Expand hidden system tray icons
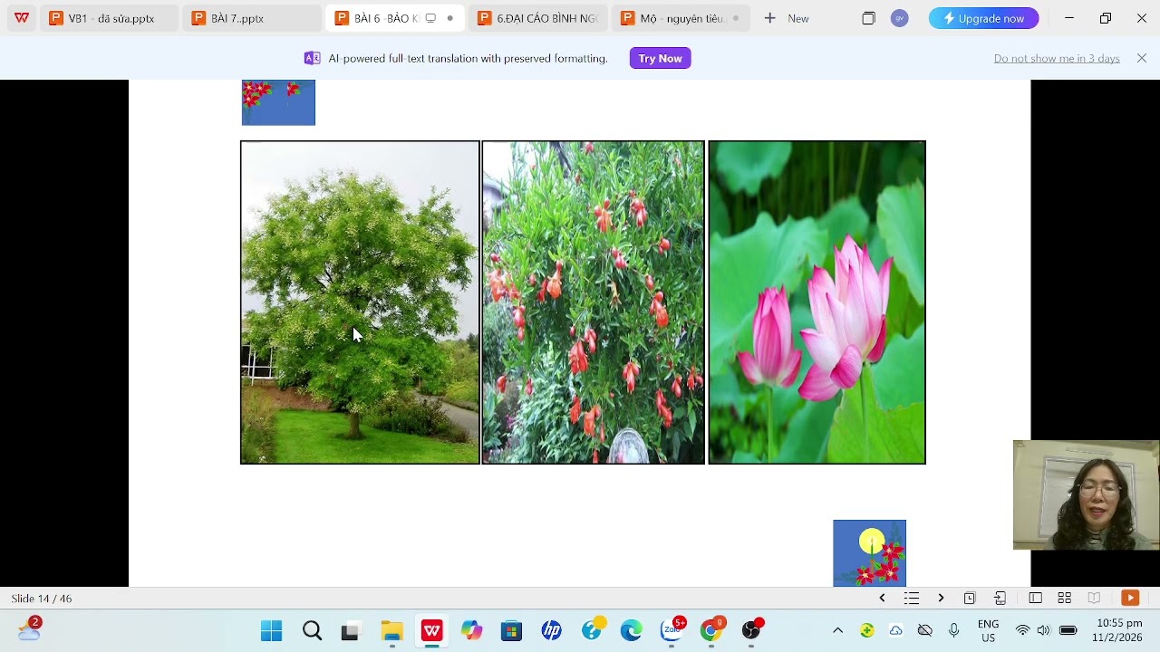This screenshot has width=1160, height=652. coord(837,630)
